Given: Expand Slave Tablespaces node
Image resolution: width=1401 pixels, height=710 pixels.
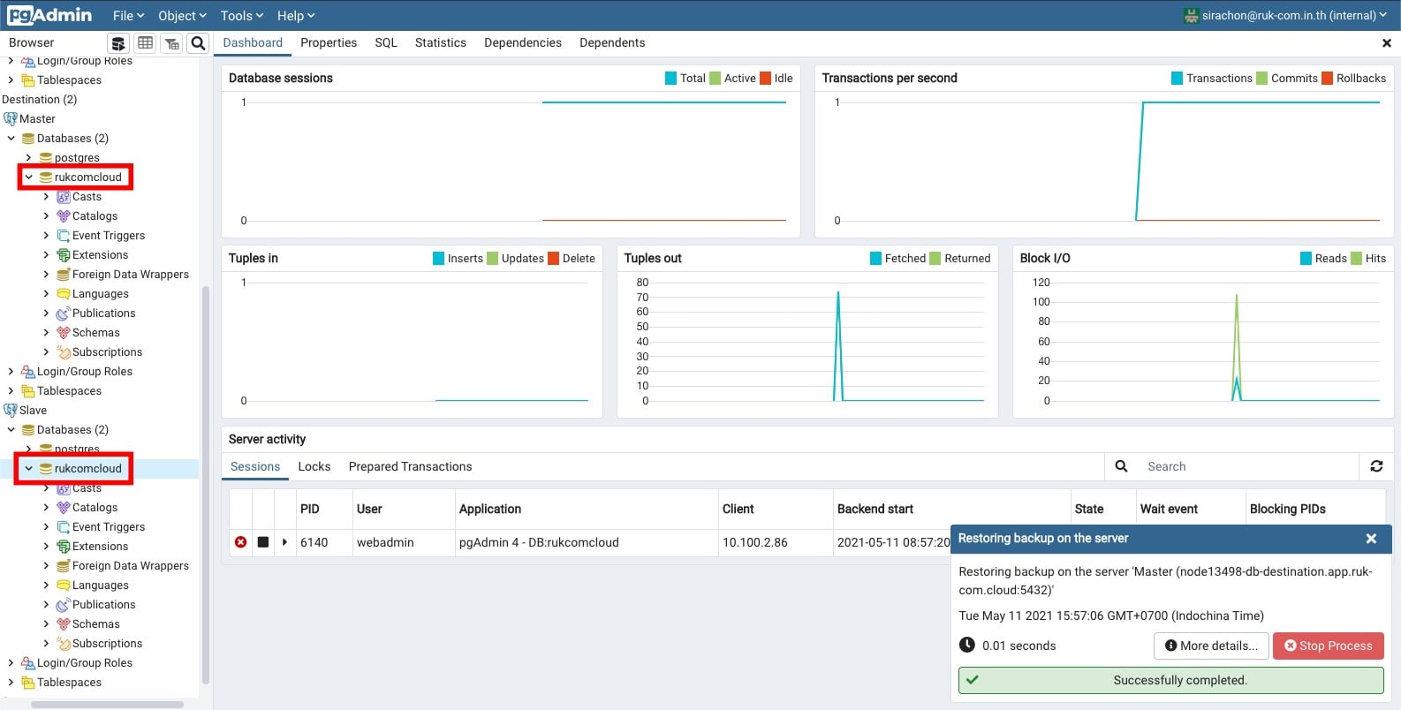Looking at the screenshot, I should tap(11, 683).
